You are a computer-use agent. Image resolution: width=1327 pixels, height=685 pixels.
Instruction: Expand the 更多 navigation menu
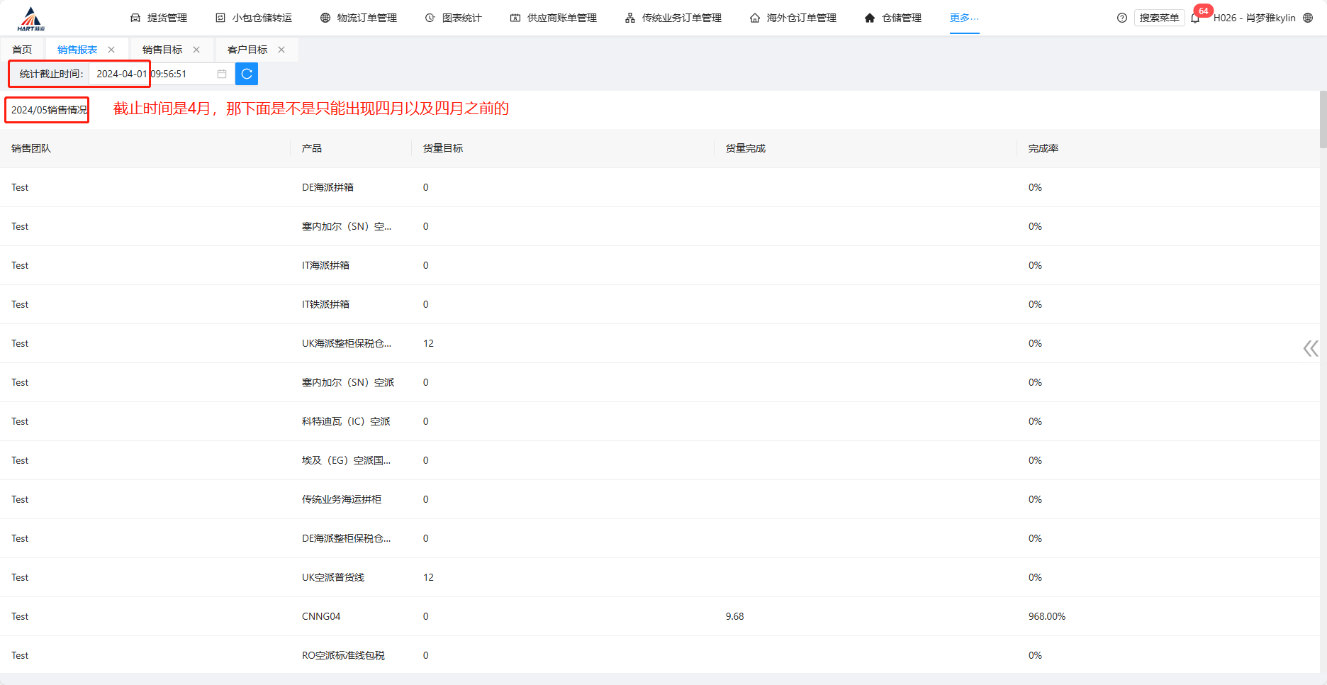(x=964, y=18)
